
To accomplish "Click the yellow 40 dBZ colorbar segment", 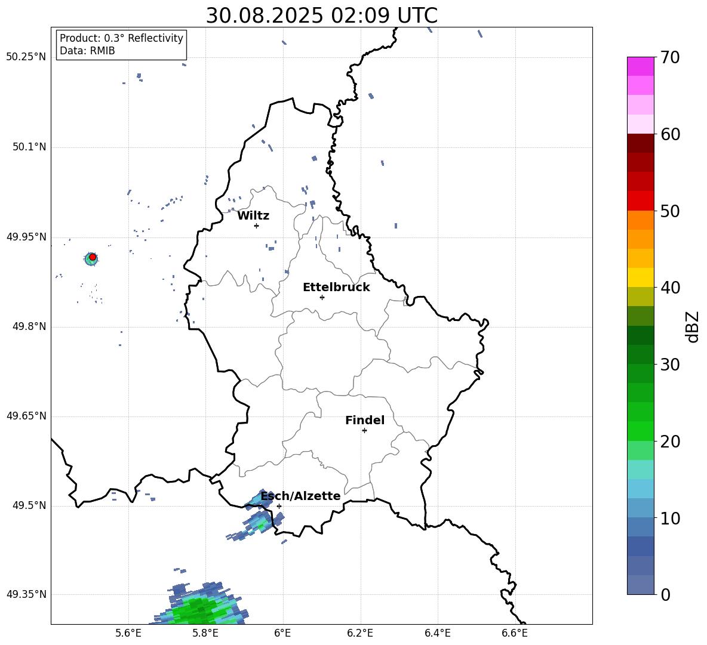I will [x=640, y=277].
